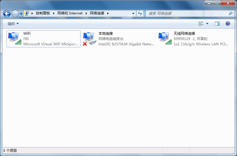Click the 3 个项目 status bar text

[10, 150]
